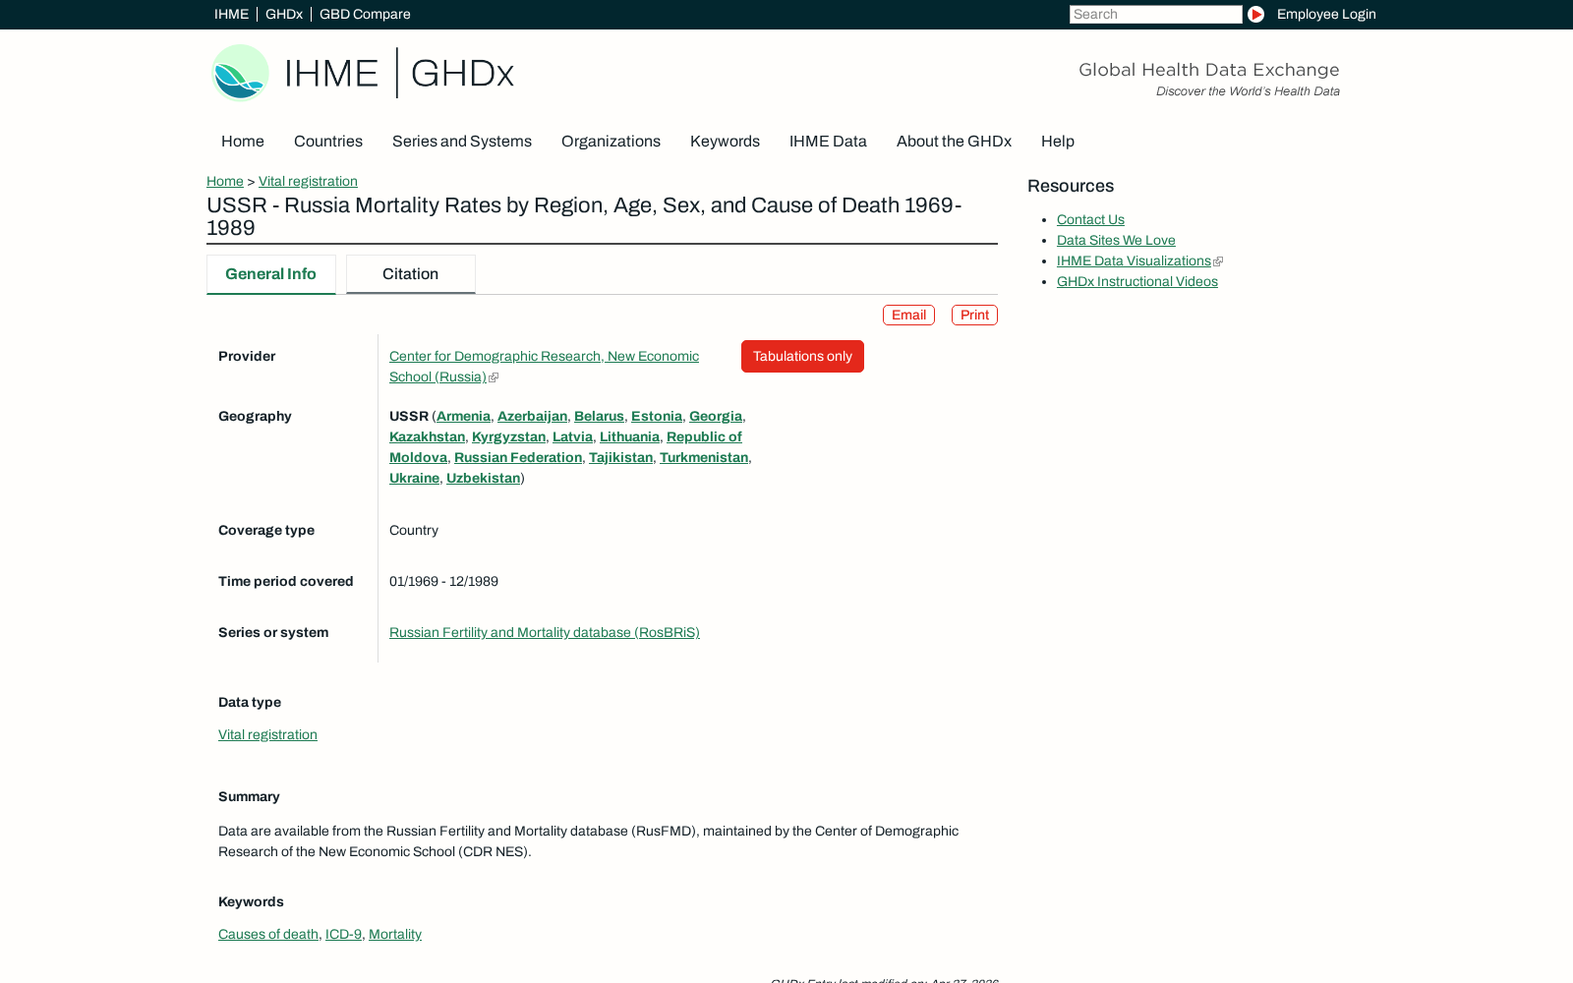The image size is (1573, 983).
Task: Open Russian Fertility and Mortality database link
Action: (x=545, y=632)
